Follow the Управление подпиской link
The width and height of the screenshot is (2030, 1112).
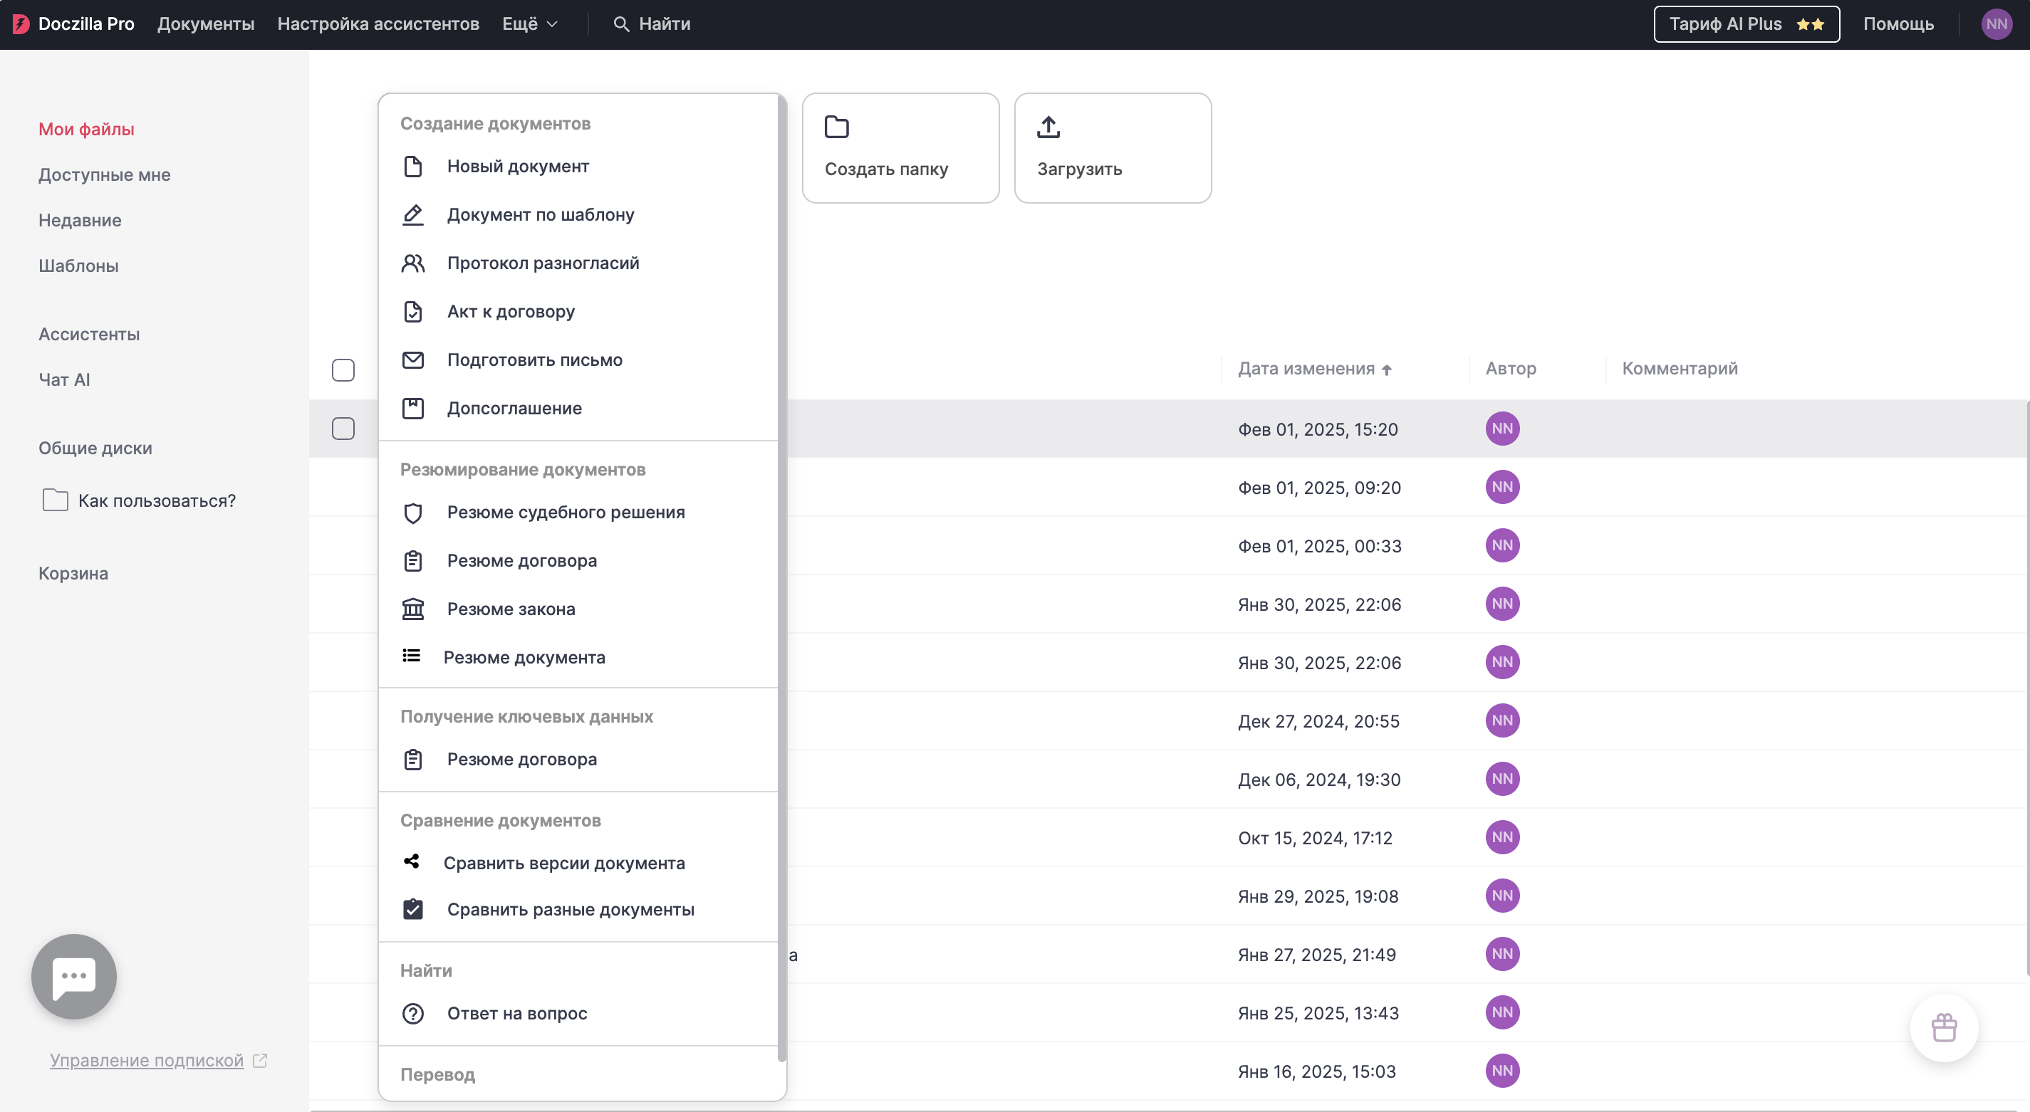[x=147, y=1060]
